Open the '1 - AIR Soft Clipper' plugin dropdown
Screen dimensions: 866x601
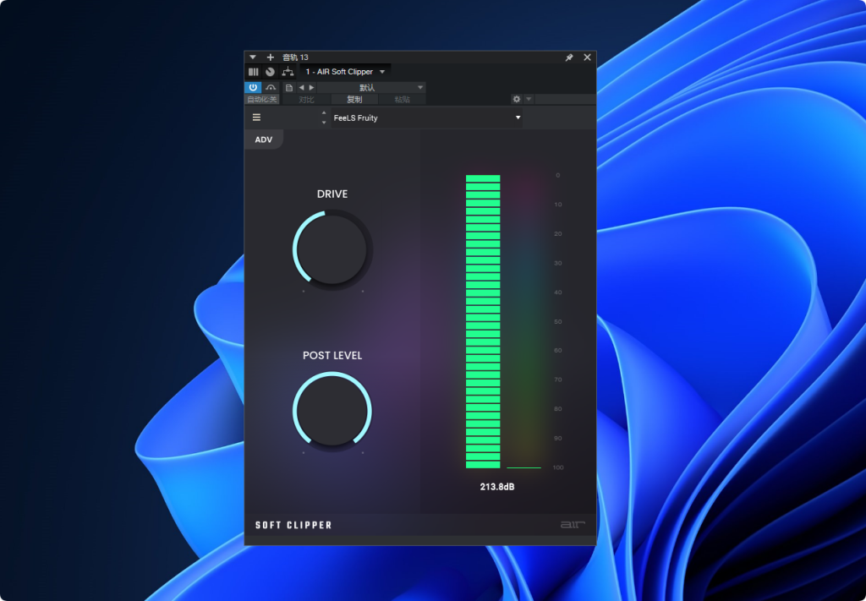coord(345,72)
